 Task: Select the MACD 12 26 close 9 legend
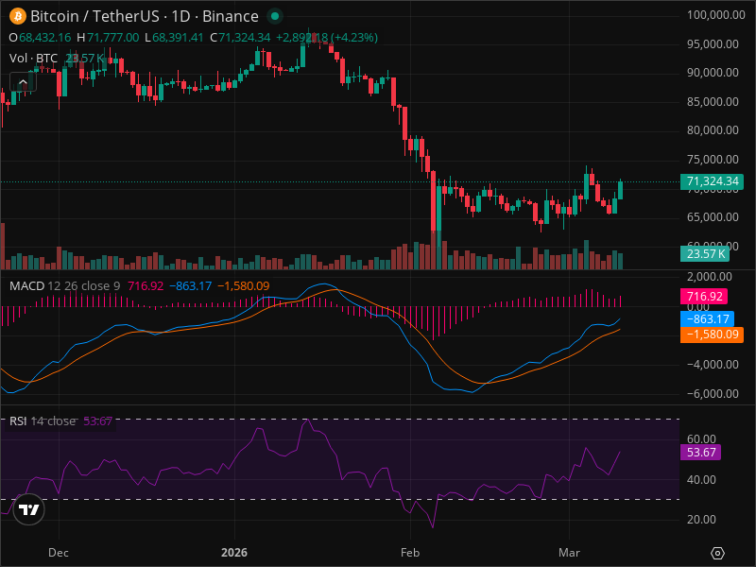point(64,286)
